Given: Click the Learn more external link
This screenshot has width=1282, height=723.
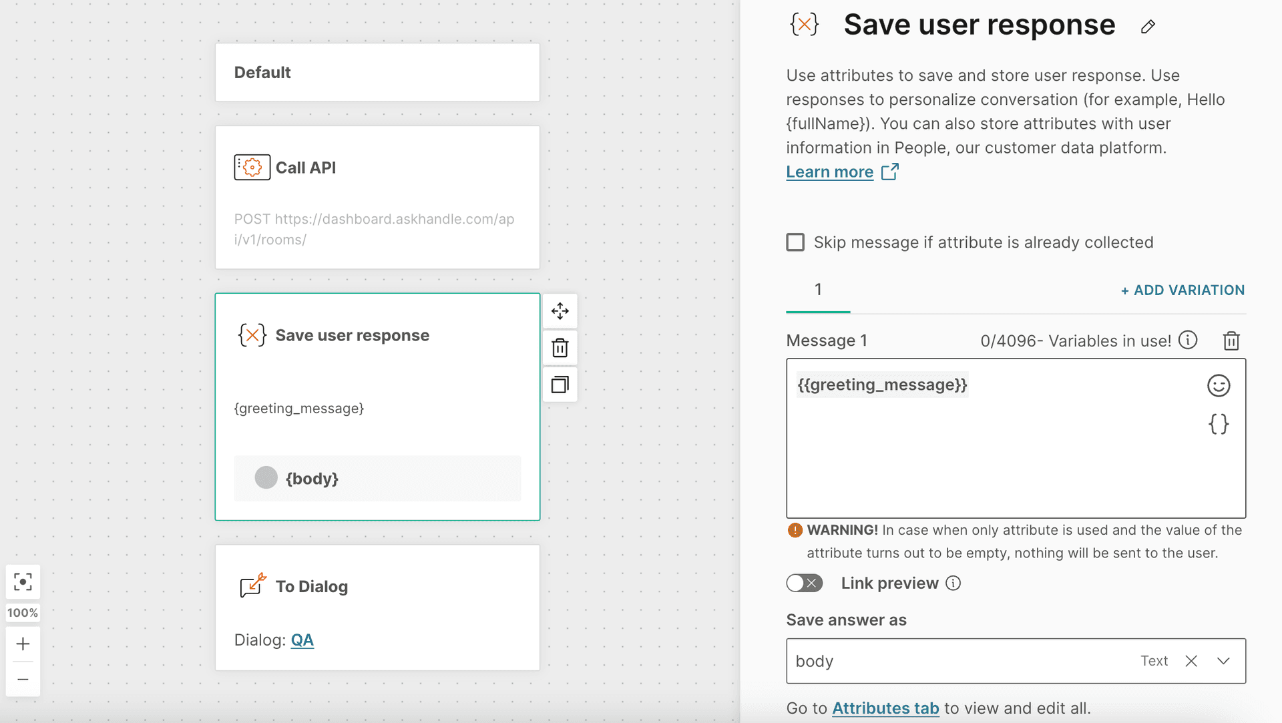Looking at the screenshot, I should [x=842, y=172].
